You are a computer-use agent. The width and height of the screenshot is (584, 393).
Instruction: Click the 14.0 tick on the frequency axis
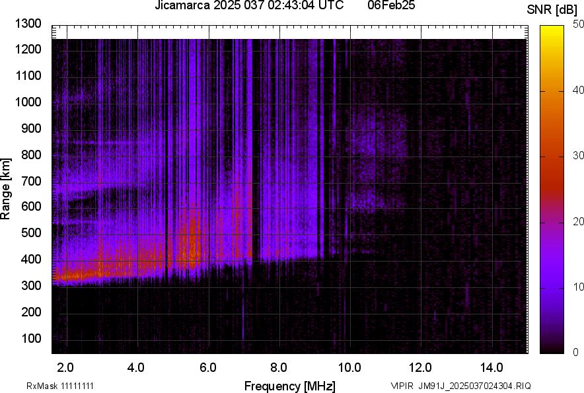(x=492, y=367)
